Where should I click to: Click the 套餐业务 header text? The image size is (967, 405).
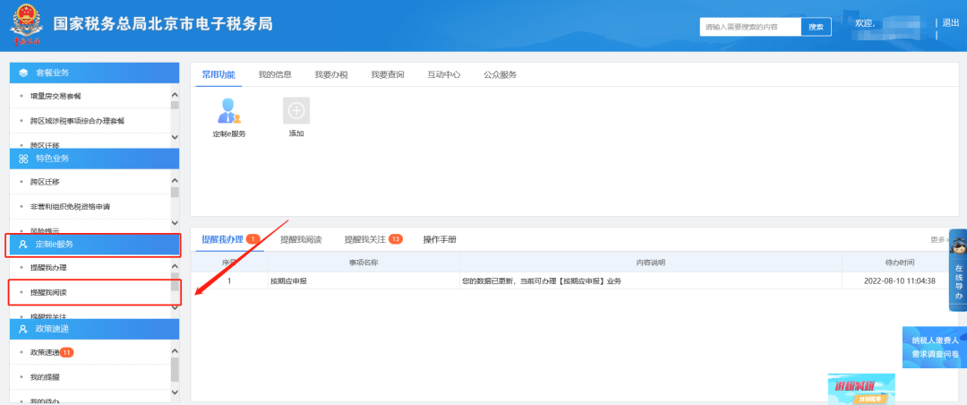pos(53,73)
